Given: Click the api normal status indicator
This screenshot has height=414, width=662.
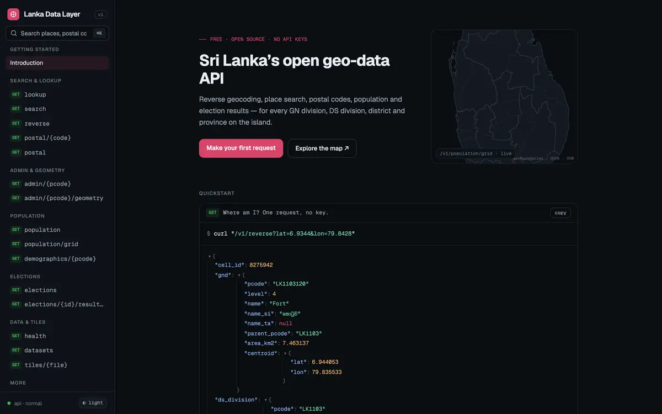Looking at the screenshot, I should (25, 403).
